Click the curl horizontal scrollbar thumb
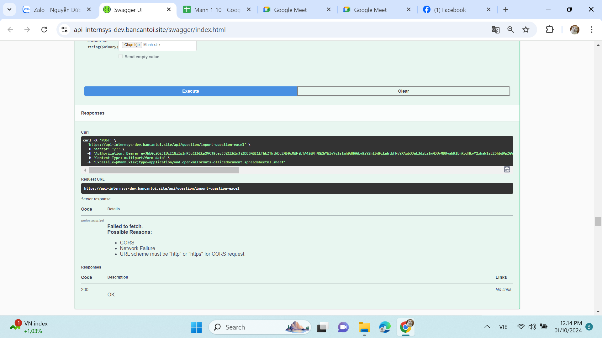This screenshot has width=602, height=338. tap(164, 170)
